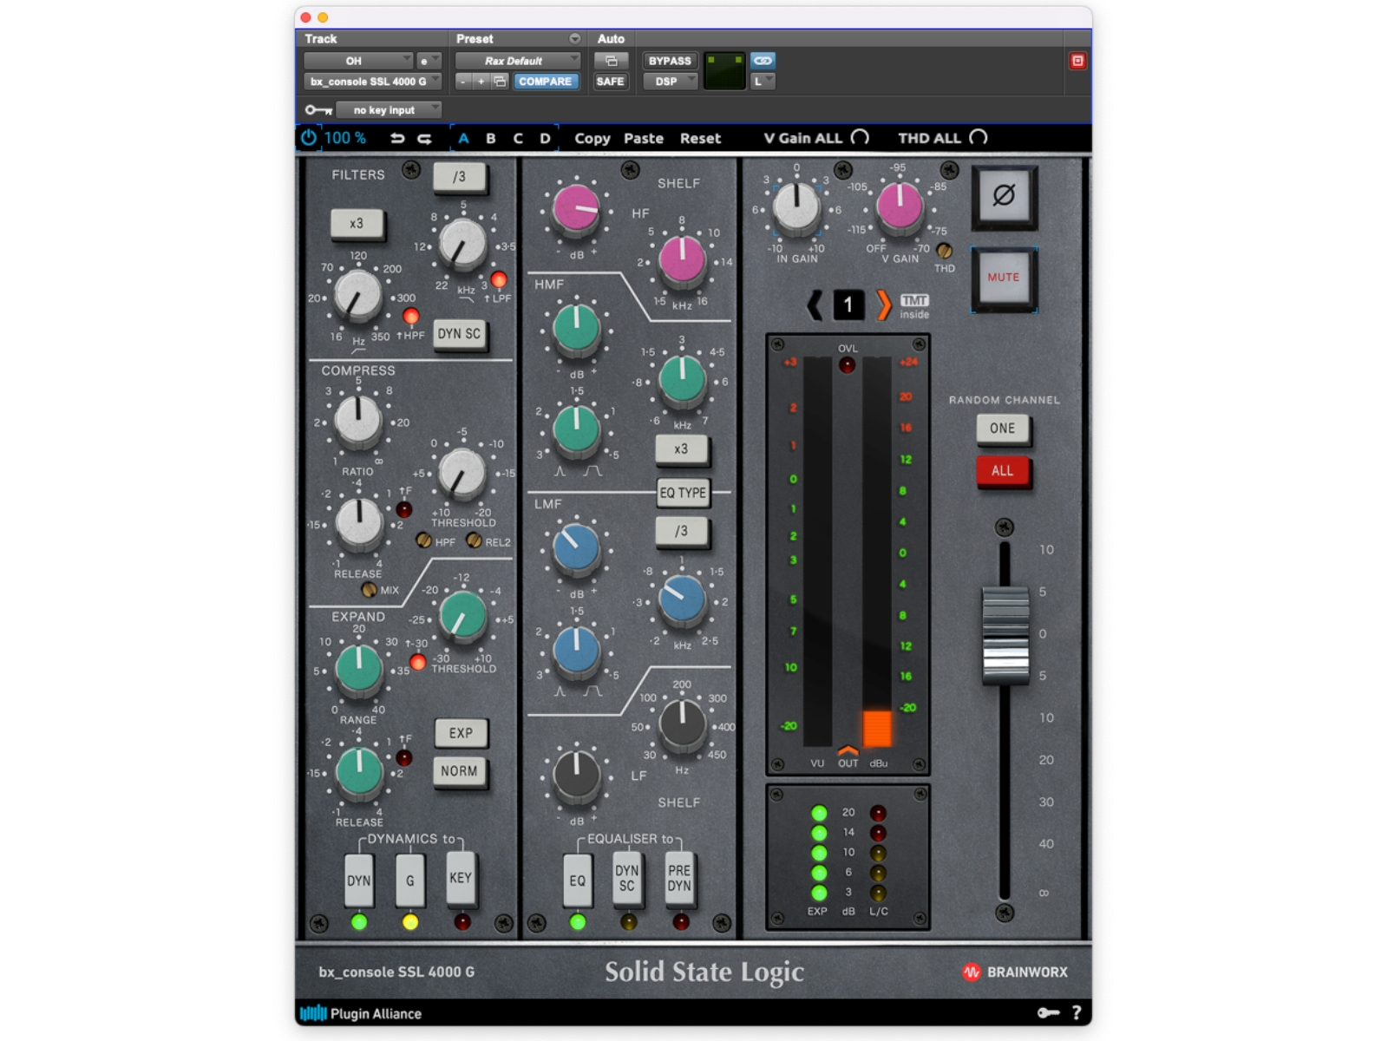This screenshot has height=1041, width=1388.
Task: Click the SAFE button
Action: click(610, 82)
